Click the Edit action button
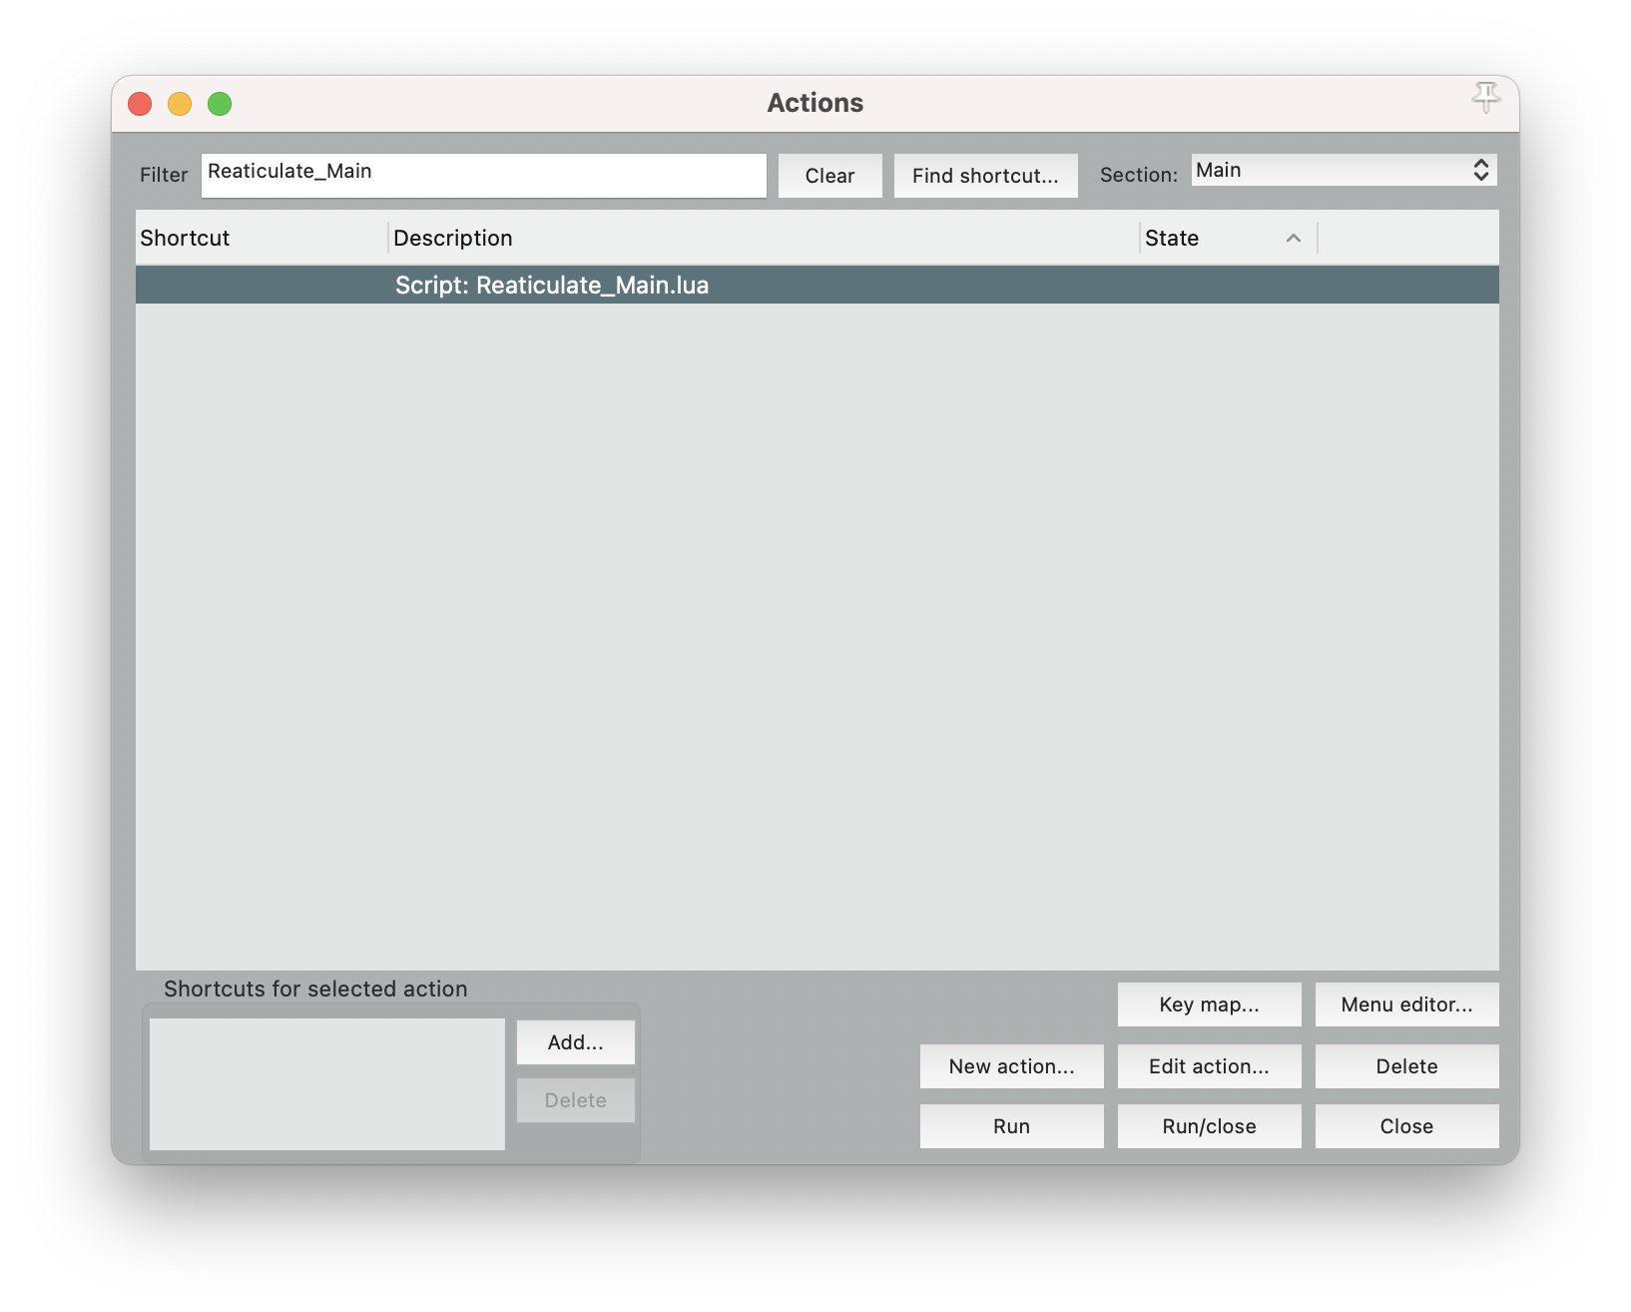 1209,1066
